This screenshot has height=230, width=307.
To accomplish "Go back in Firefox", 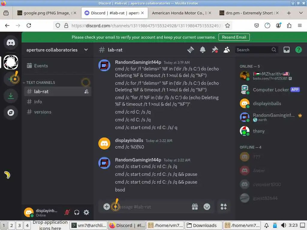I will 7,25.
